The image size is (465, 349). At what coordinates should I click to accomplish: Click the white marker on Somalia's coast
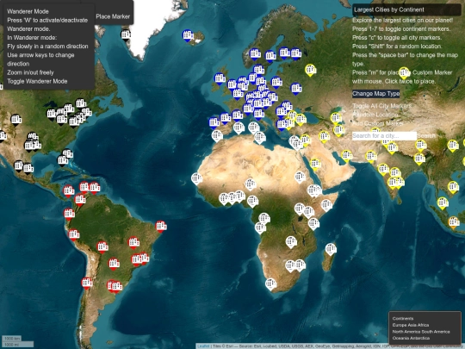coord(326,205)
